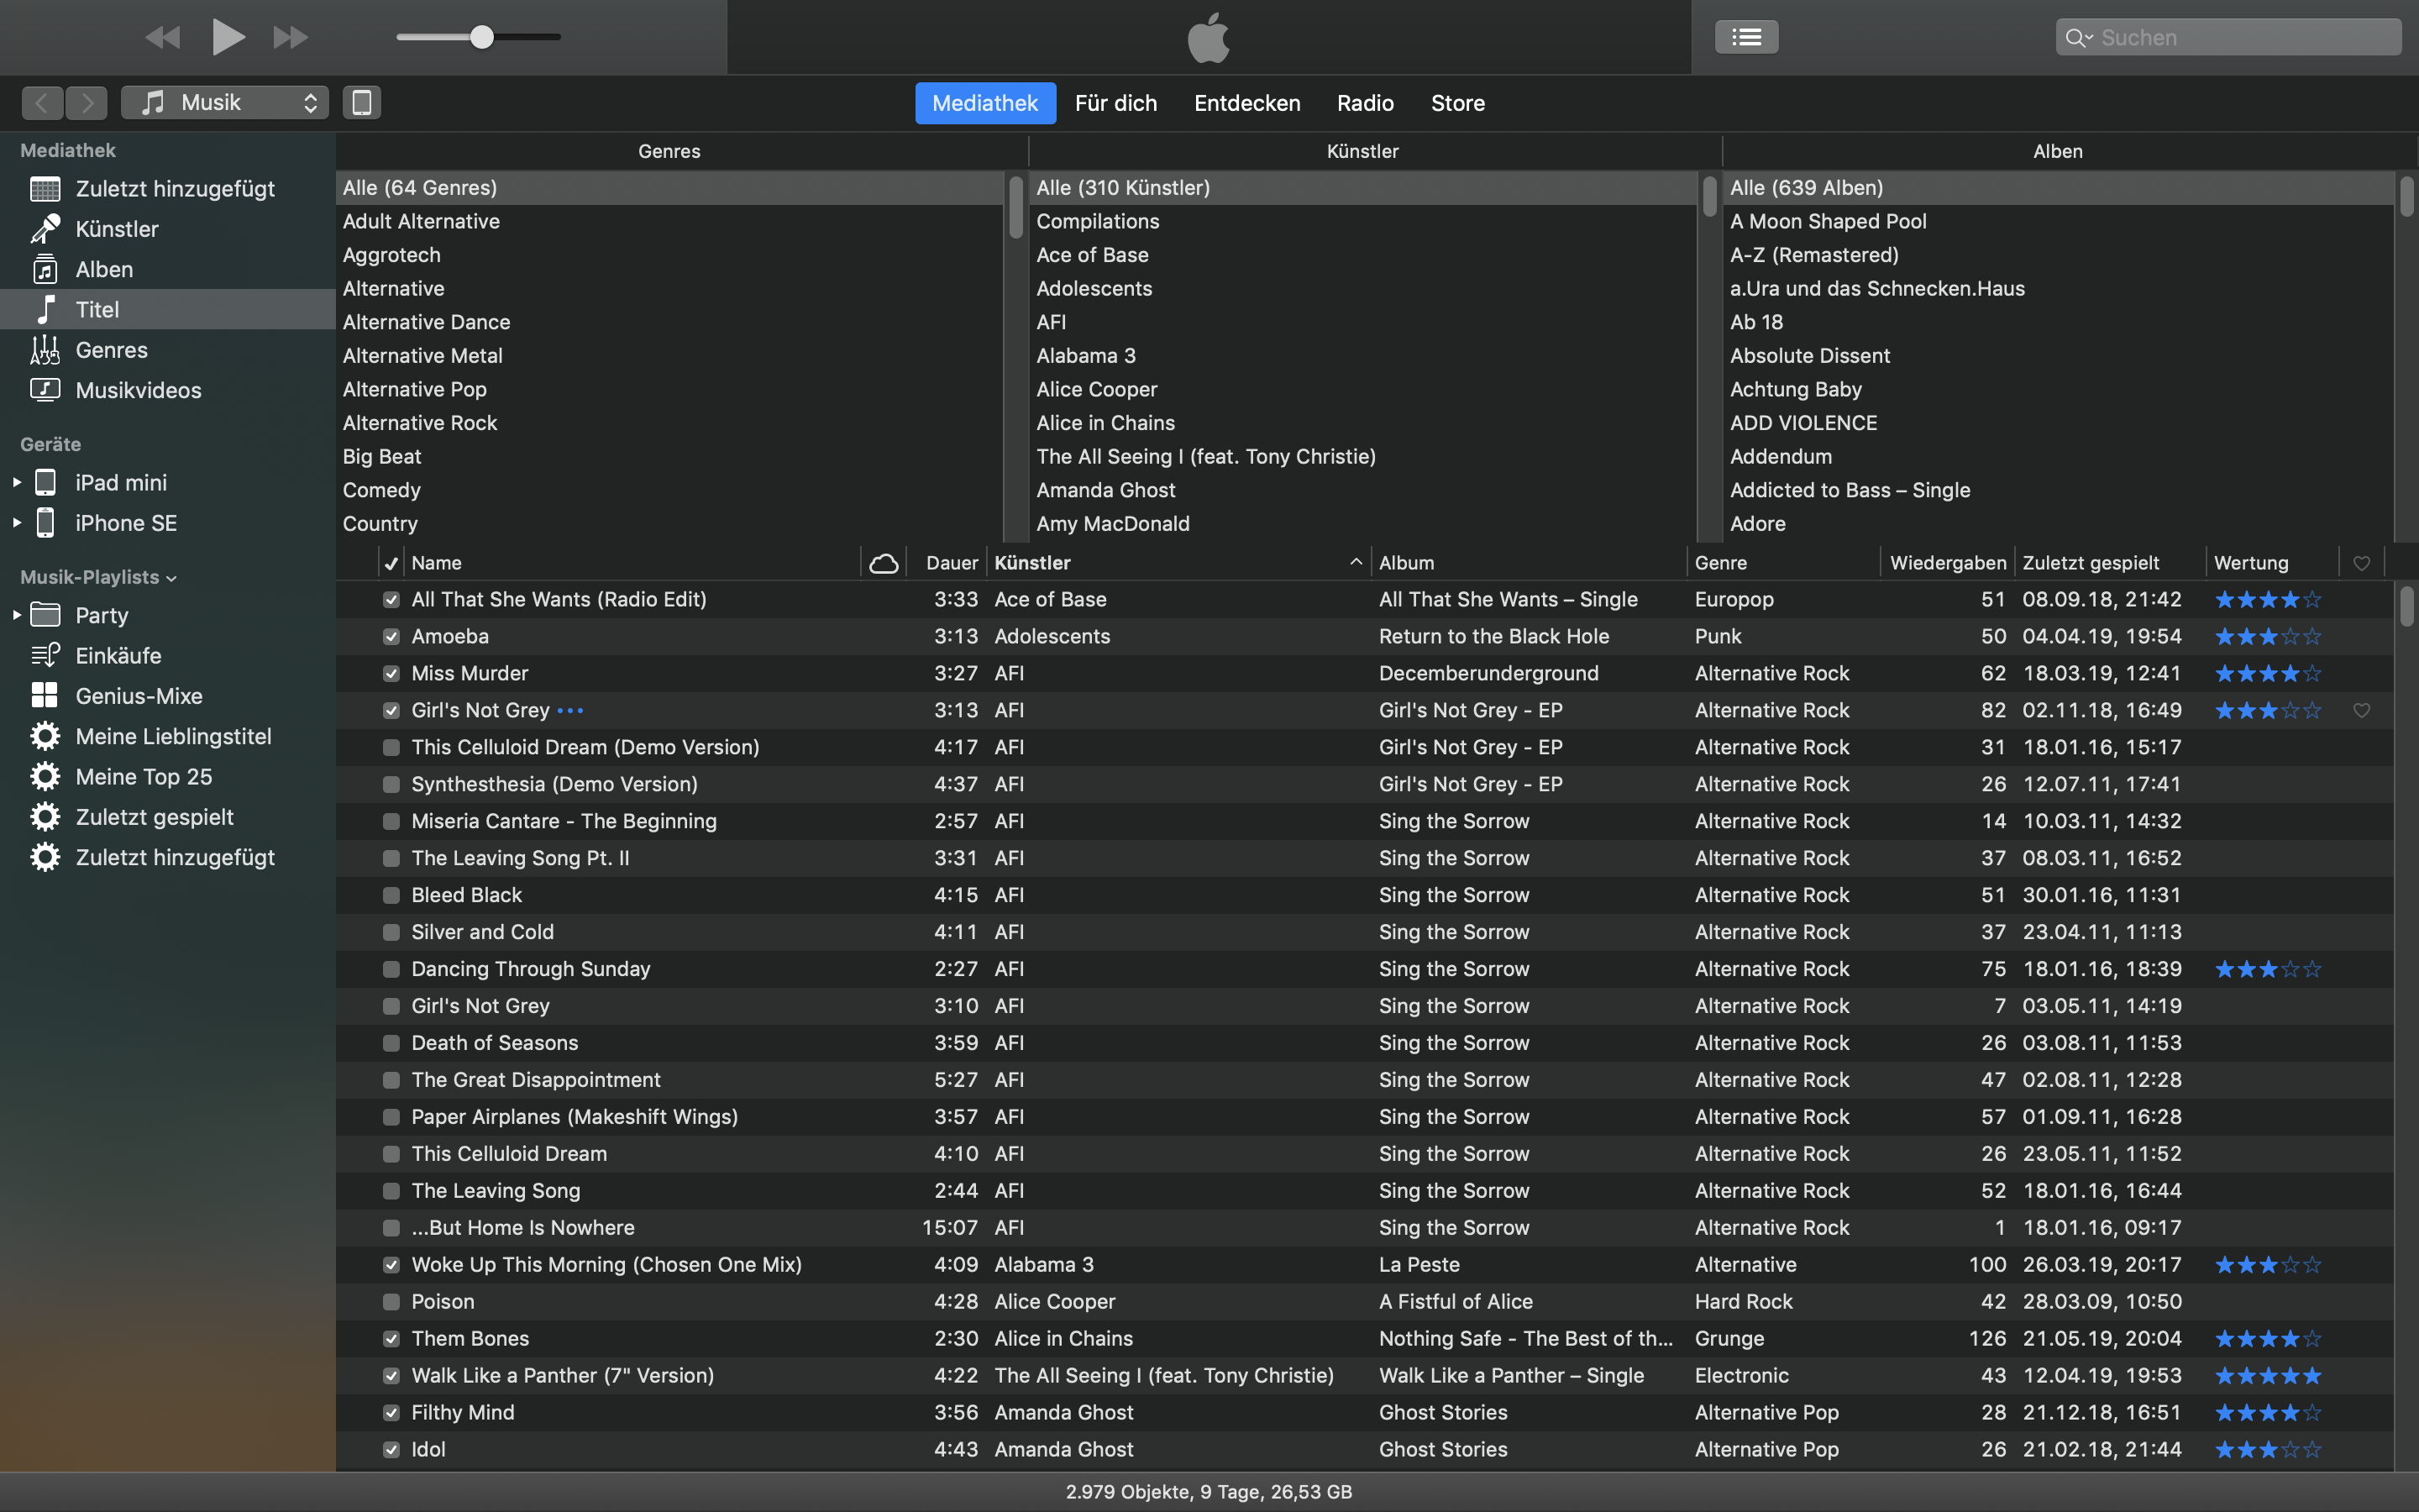Enable the Poison track checkbox
This screenshot has height=1512, width=2419.
point(391,1301)
